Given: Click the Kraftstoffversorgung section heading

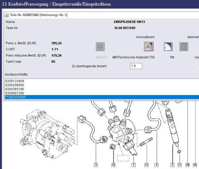Looking at the screenshot, I should pos(57,4).
